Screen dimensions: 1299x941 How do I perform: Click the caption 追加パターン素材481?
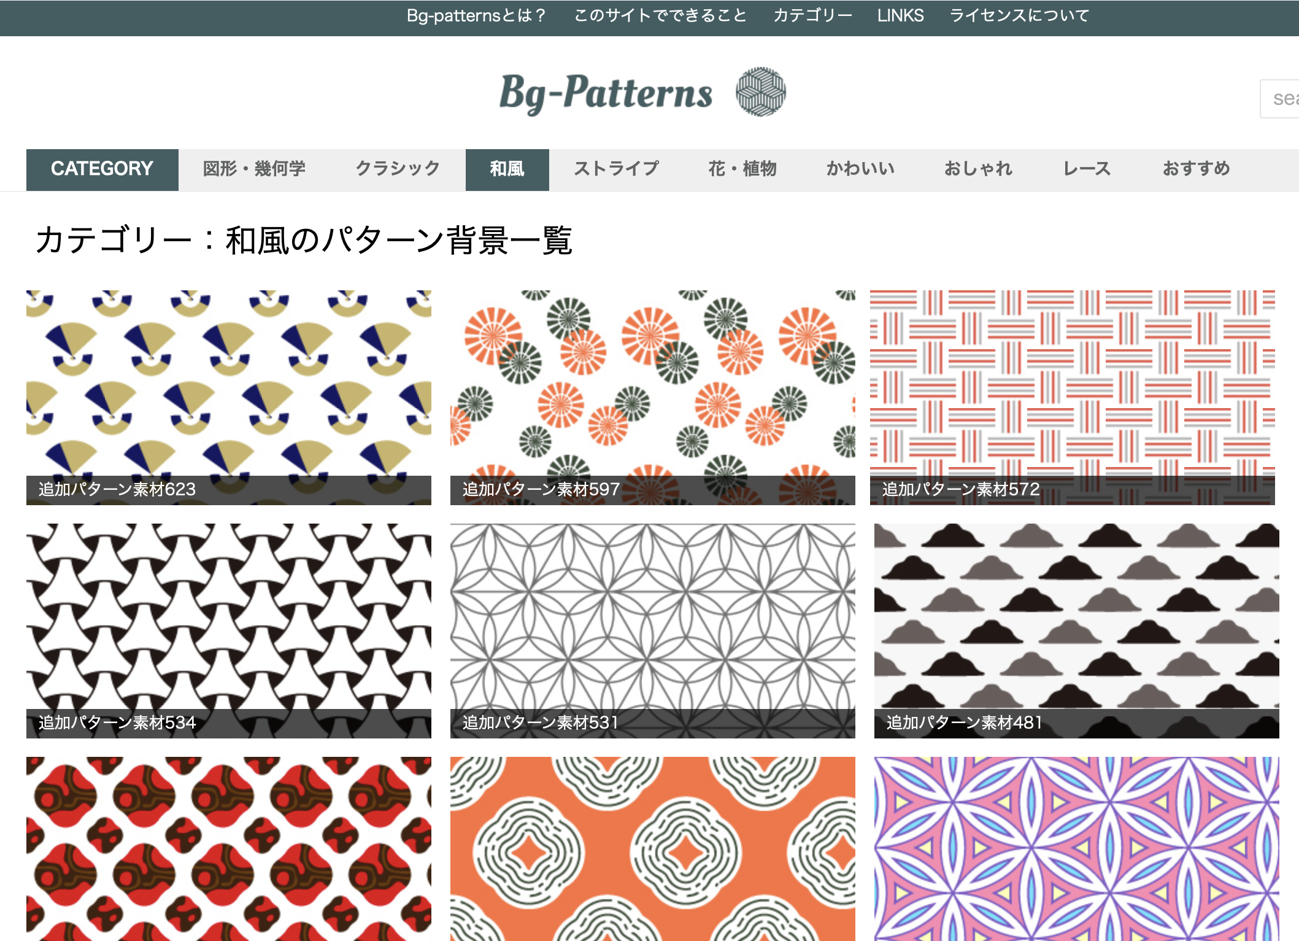[x=964, y=723]
